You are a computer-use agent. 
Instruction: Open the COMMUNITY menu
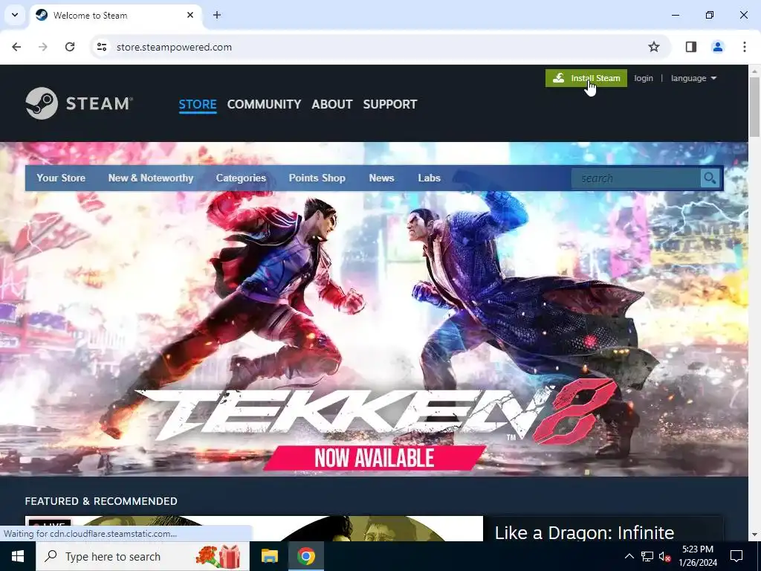tap(264, 104)
